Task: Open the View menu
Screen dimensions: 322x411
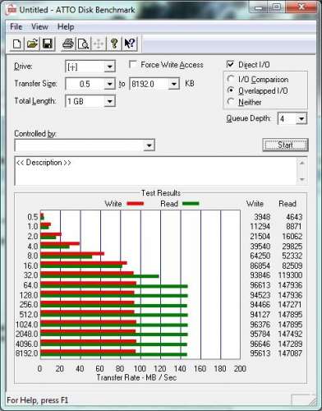Action: click(x=39, y=26)
